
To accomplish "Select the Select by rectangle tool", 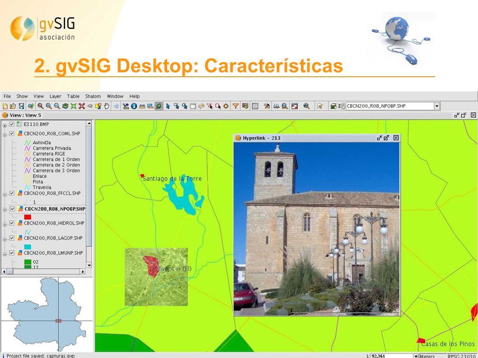I will coord(176,106).
